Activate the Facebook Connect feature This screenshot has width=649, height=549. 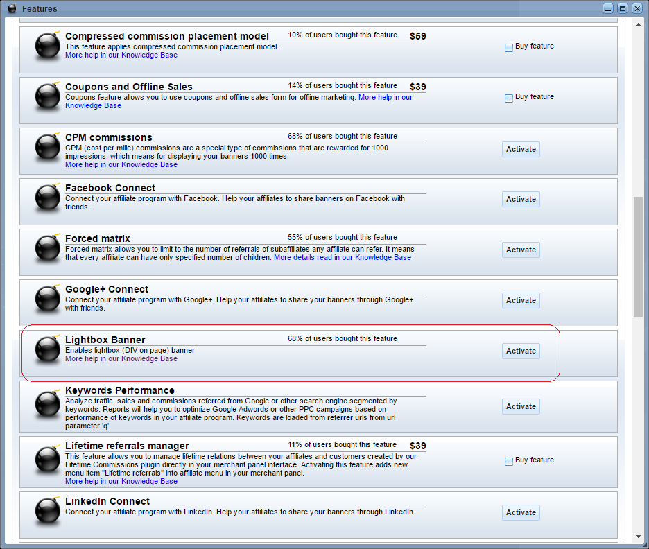tap(521, 199)
